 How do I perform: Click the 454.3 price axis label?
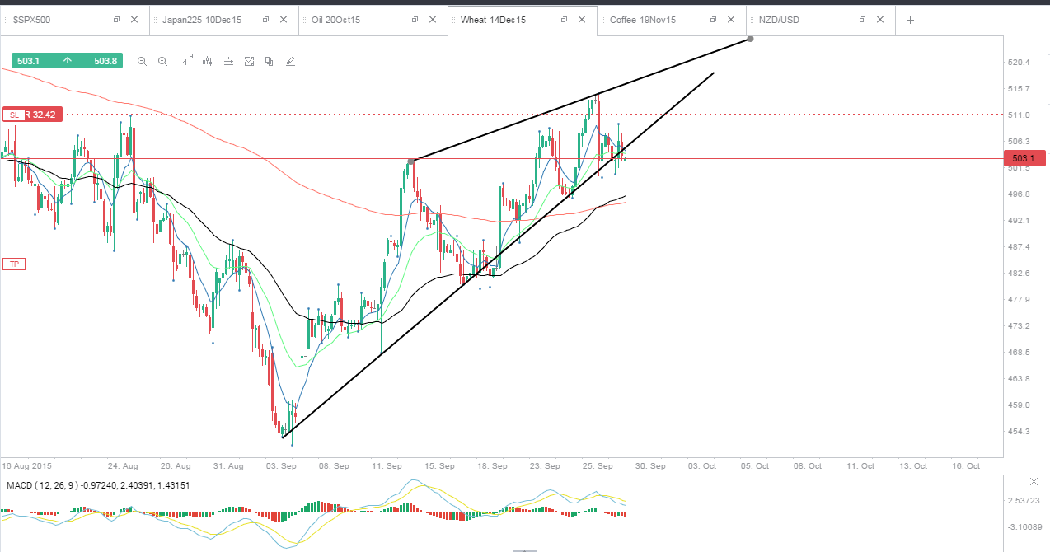[1019, 431]
